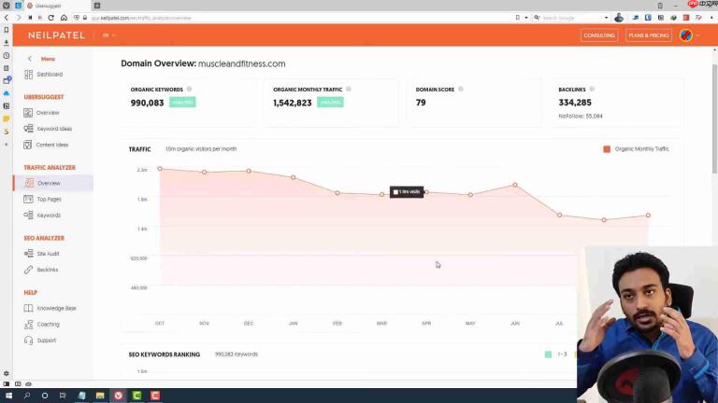This screenshot has width=718, height=403.
Task: Open the Knowledge Base book icon
Action: [x=28, y=308]
